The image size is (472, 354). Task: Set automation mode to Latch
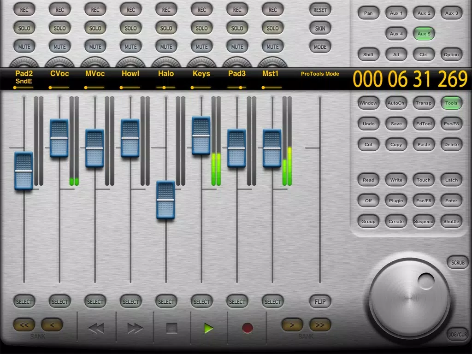[x=452, y=180]
